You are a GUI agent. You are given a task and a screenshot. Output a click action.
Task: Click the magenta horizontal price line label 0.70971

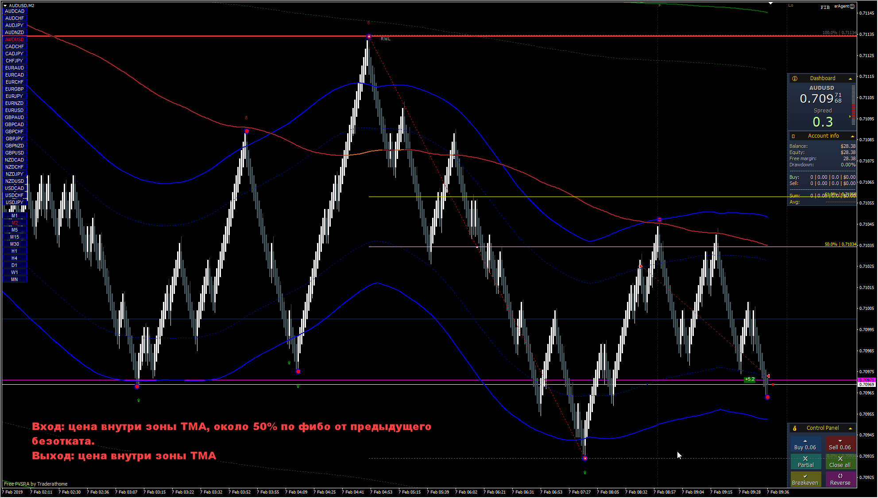pos(867,380)
